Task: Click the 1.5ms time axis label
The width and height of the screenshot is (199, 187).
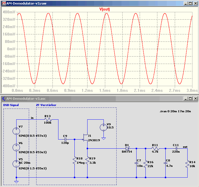Action: pos(105,90)
